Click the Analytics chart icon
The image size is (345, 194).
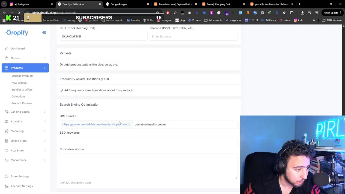pos(6,122)
